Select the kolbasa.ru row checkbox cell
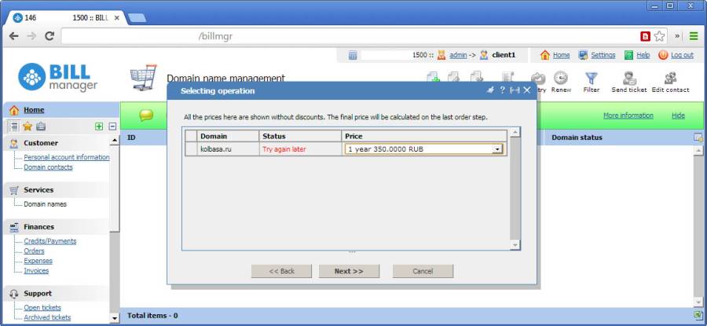The image size is (707, 326). [191, 148]
